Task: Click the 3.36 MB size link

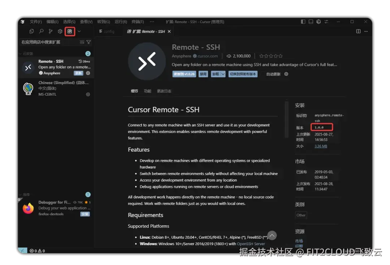Action: (x=321, y=146)
